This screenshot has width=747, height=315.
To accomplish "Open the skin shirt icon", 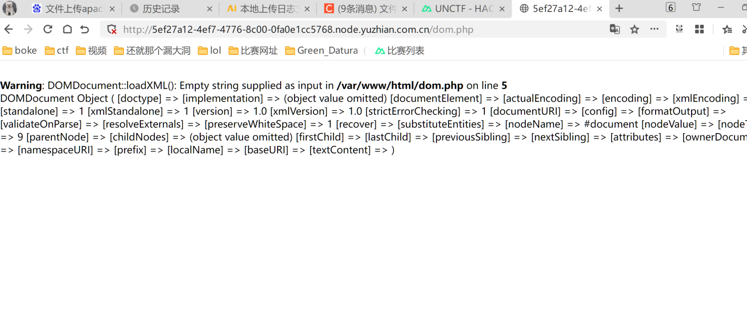I will pyautogui.click(x=697, y=7).
